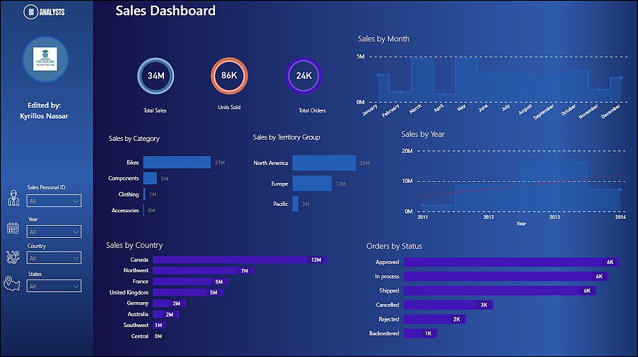Select the Germany sales bar
638x357 pixels.
click(170, 303)
